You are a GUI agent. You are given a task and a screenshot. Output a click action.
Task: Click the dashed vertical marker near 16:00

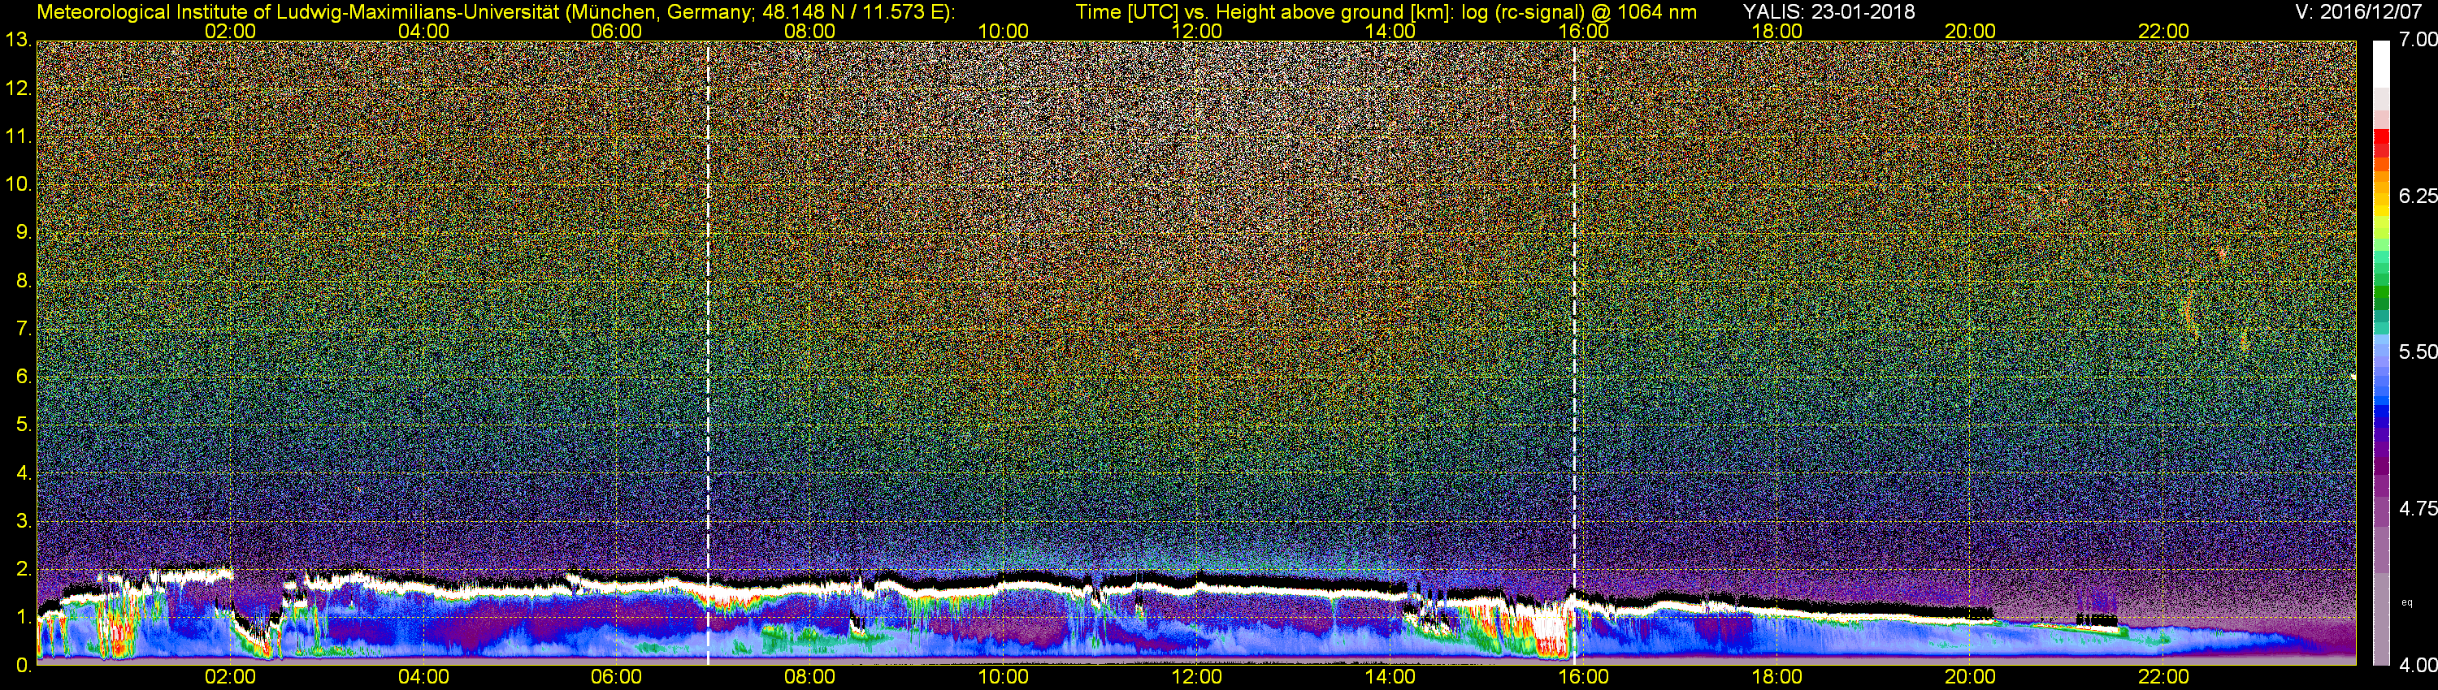point(1574,352)
